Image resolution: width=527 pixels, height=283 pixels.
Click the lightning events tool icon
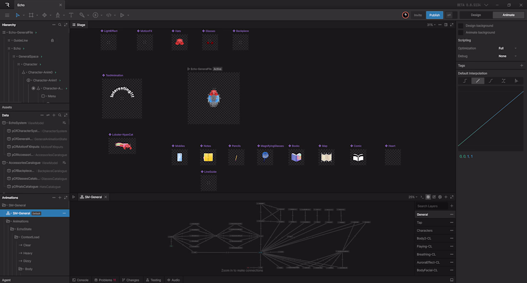click(x=95, y=15)
